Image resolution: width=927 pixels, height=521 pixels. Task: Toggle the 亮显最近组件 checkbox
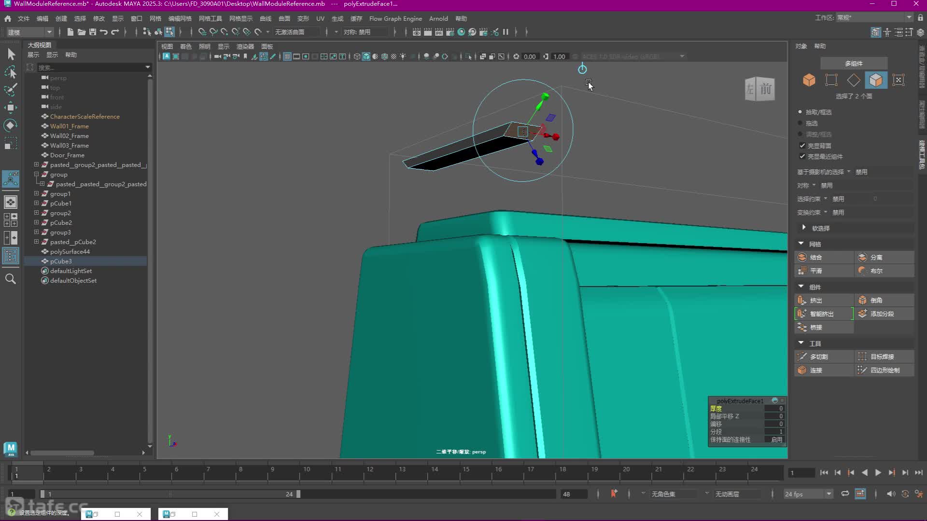coord(802,156)
